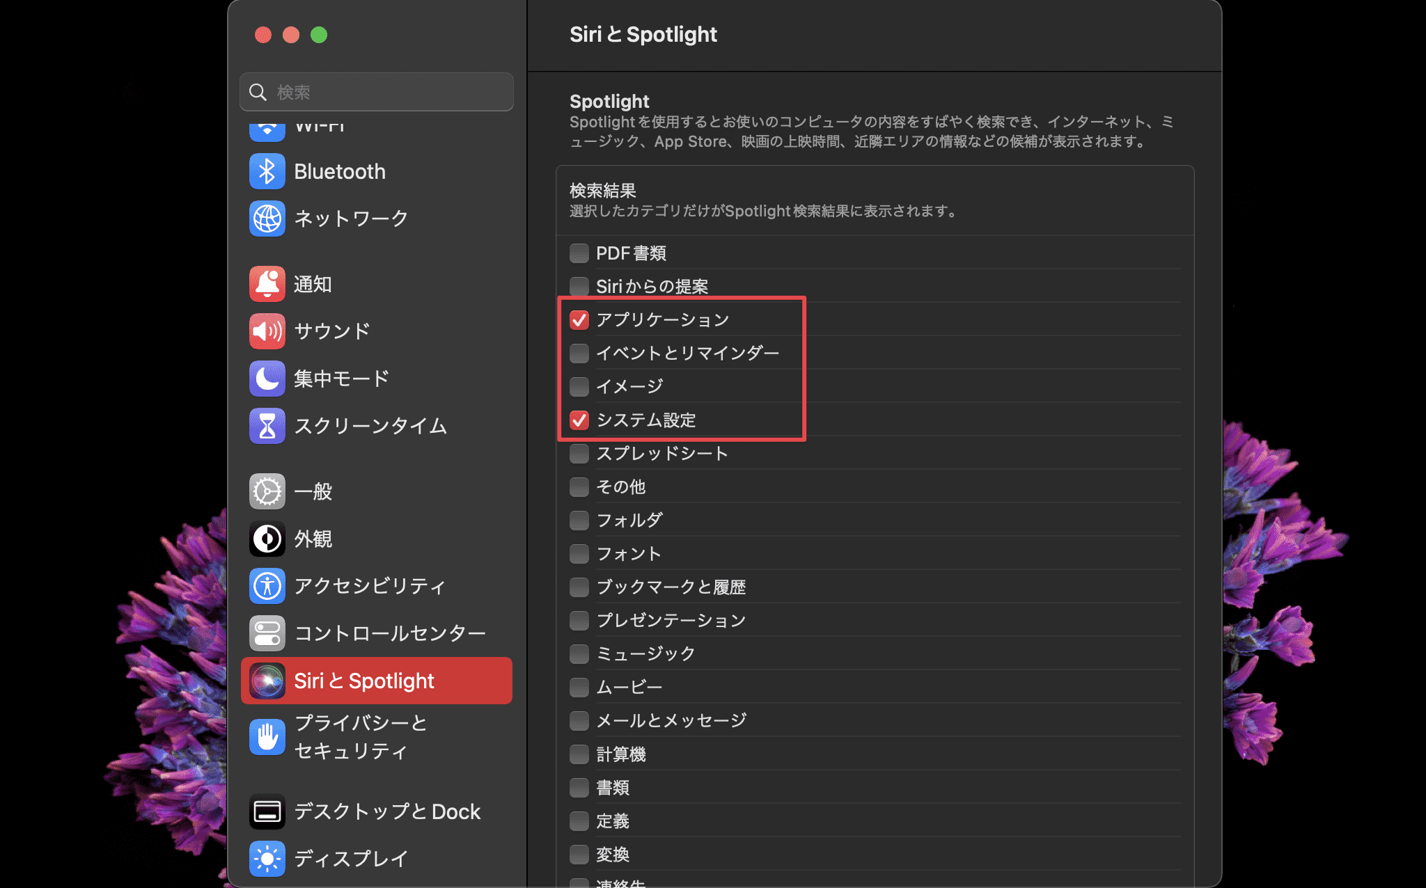Enable the 変換 checkbox
This screenshot has height=888, width=1426.
point(579,855)
